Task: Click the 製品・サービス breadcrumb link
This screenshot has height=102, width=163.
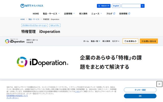Action: tap(34, 19)
